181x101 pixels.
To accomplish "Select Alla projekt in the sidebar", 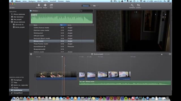I will click(x=18, y=19).
